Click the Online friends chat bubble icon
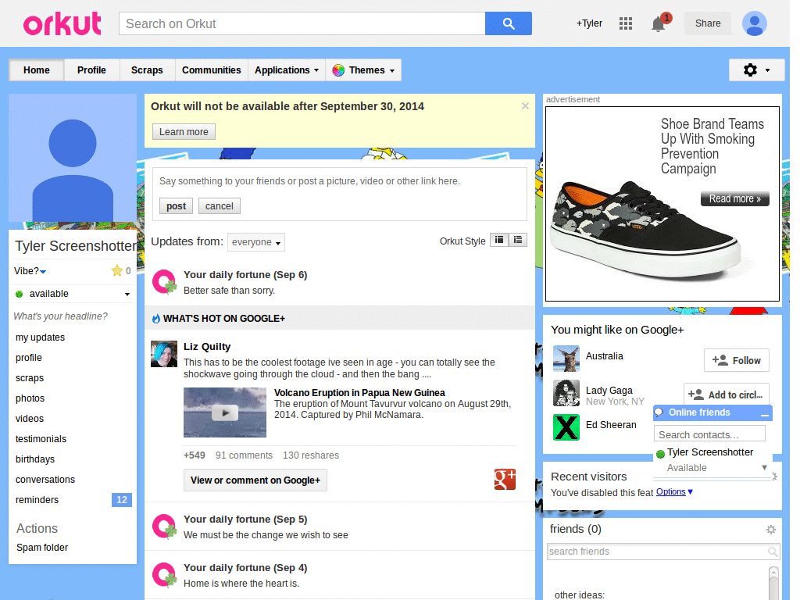Viewport: 800px width, 600px height. [x=659, y=412]
